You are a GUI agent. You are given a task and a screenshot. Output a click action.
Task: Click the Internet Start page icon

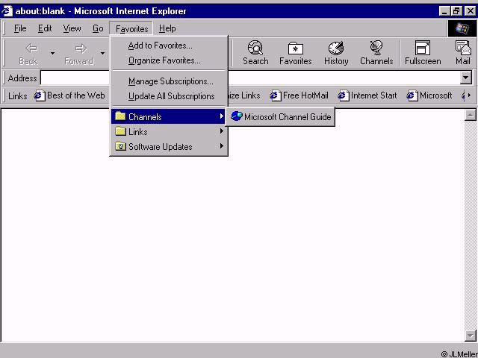coord(344,95)
